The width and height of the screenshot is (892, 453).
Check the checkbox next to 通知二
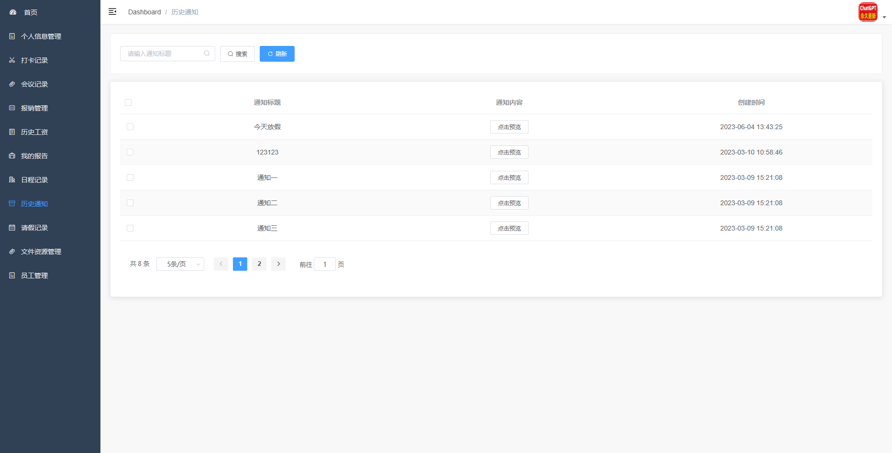(x=130, y=203)
